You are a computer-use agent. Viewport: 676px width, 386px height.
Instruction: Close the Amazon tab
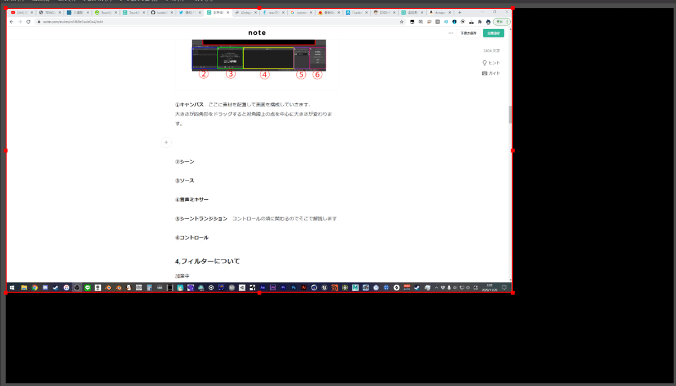click(450, 12)
